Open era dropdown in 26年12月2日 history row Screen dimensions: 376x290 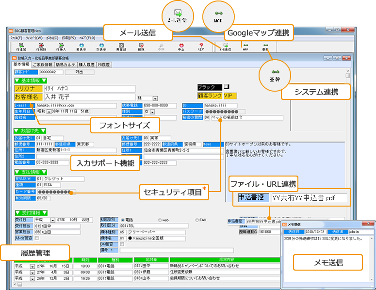(x=32, y=279)
